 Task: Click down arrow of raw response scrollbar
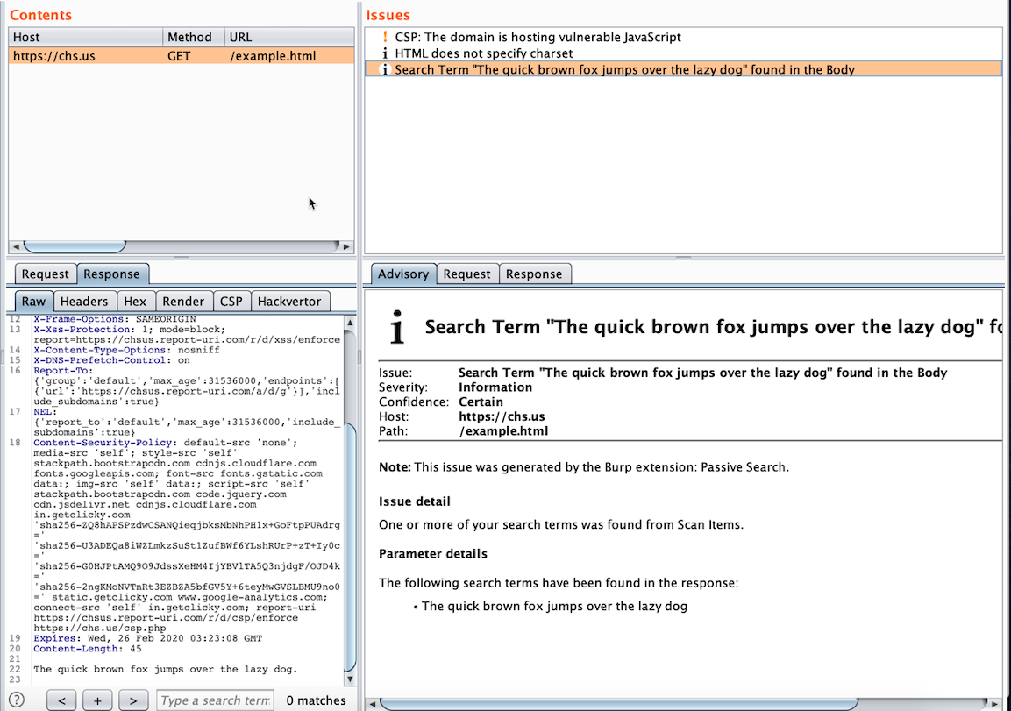click(351, 679)
